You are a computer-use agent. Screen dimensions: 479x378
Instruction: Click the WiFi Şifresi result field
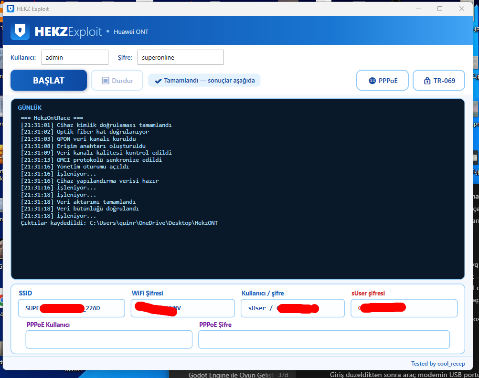(183, 308)
